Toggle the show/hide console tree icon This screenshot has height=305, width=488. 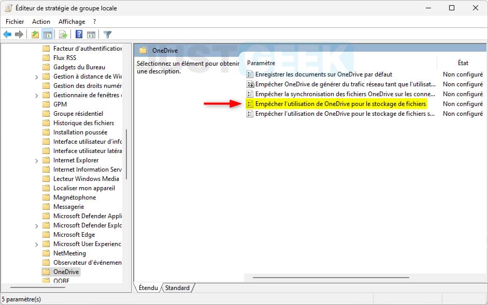[47, 35]
